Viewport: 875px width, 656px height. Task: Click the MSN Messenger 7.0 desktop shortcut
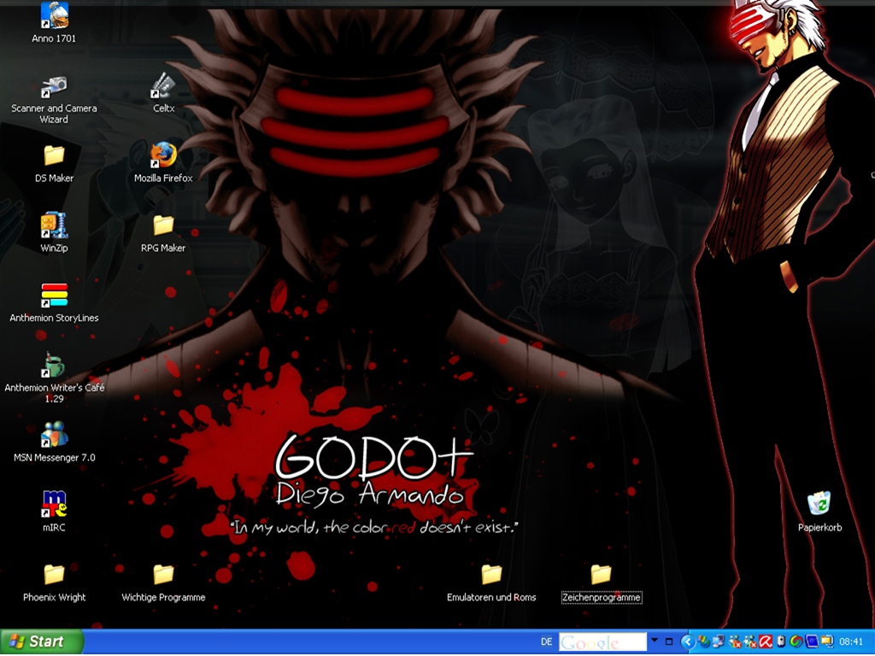[x=54, y=442]
